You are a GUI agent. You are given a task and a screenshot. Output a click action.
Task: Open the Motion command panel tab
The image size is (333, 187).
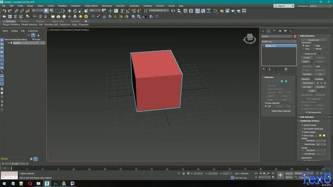coord(280,31)
